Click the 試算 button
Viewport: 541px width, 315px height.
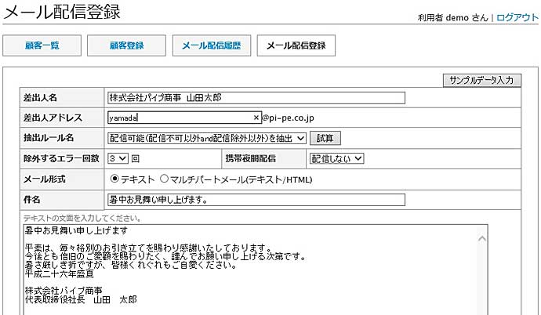click(325, 138)
